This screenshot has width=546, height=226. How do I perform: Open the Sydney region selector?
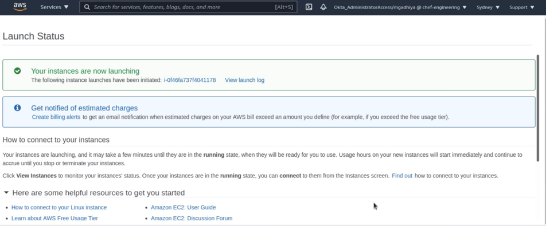tap(488, 7)
